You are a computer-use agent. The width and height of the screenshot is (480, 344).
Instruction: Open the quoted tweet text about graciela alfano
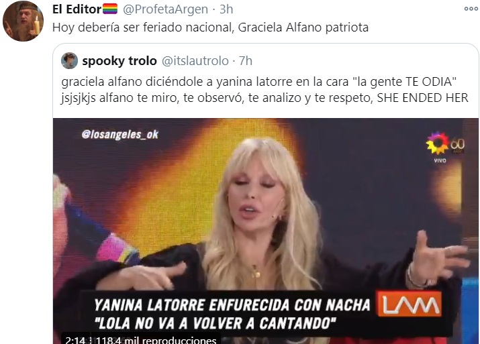click(265, 90)
